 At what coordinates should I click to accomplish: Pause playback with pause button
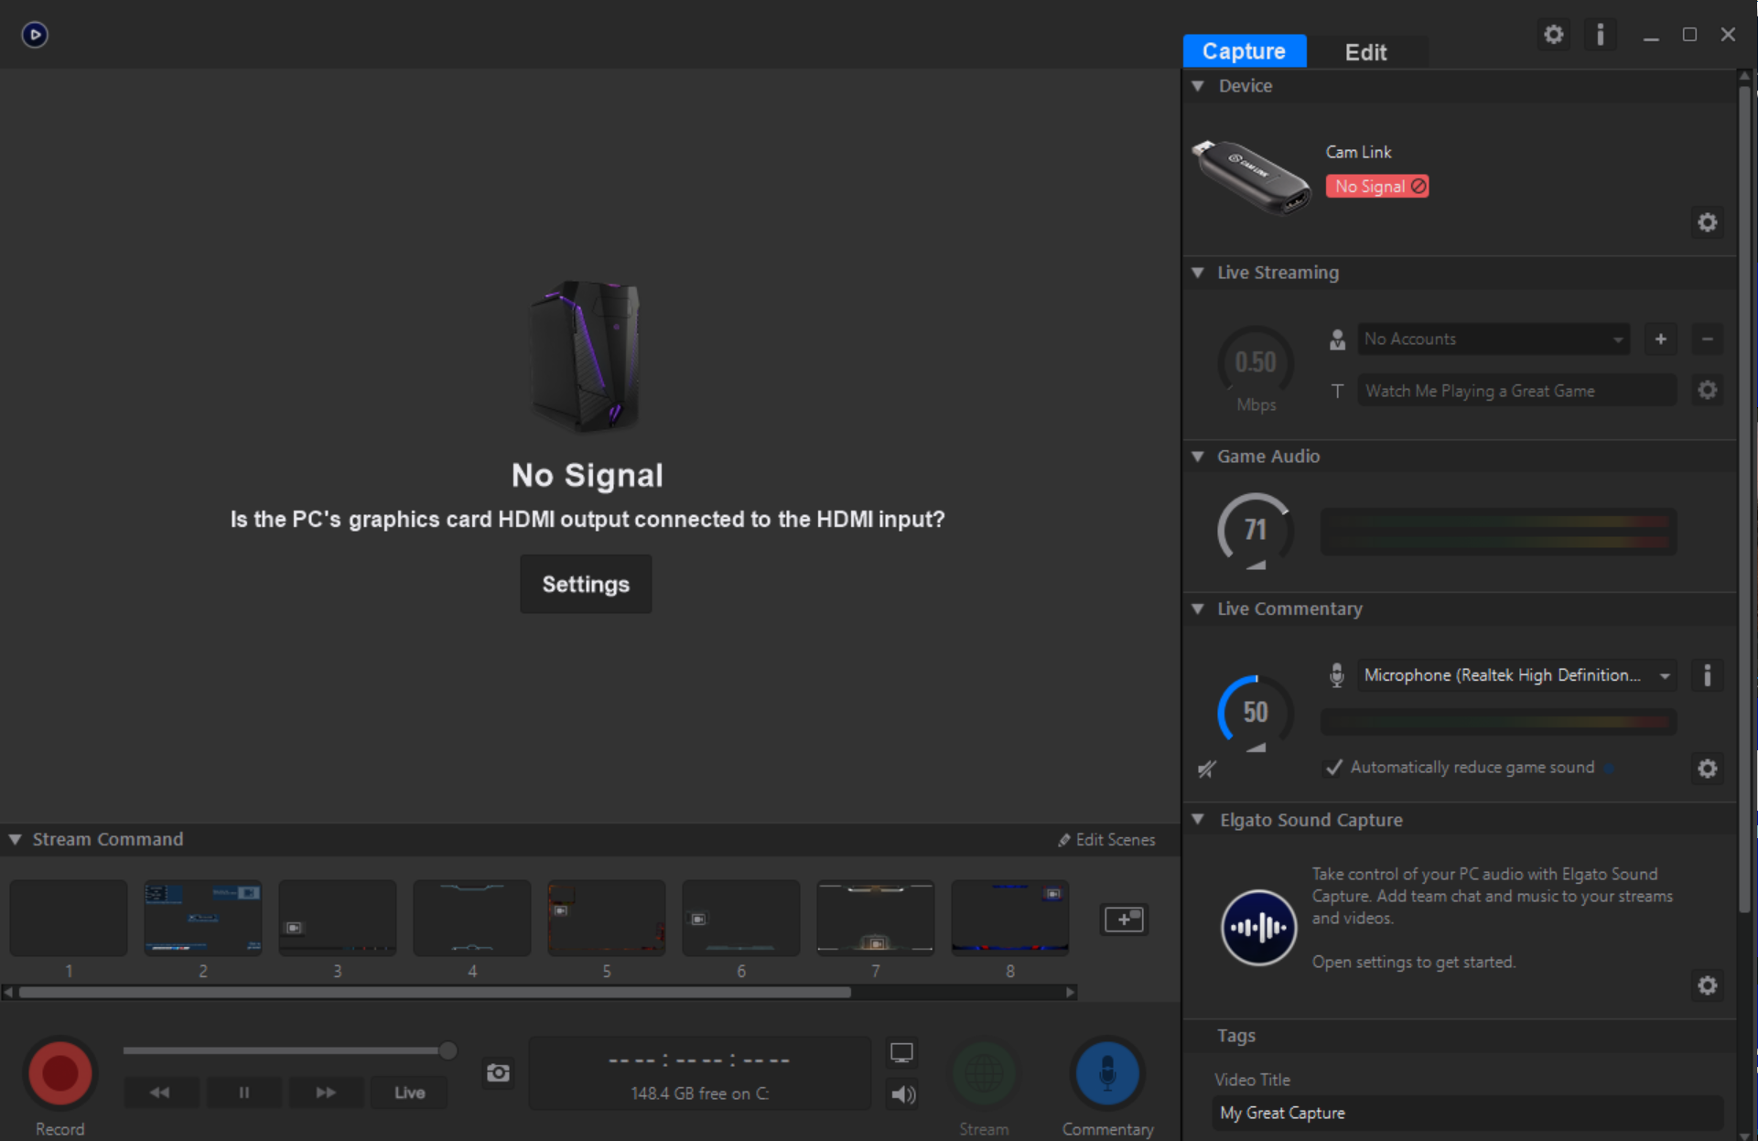click(x=243, y=1093)
